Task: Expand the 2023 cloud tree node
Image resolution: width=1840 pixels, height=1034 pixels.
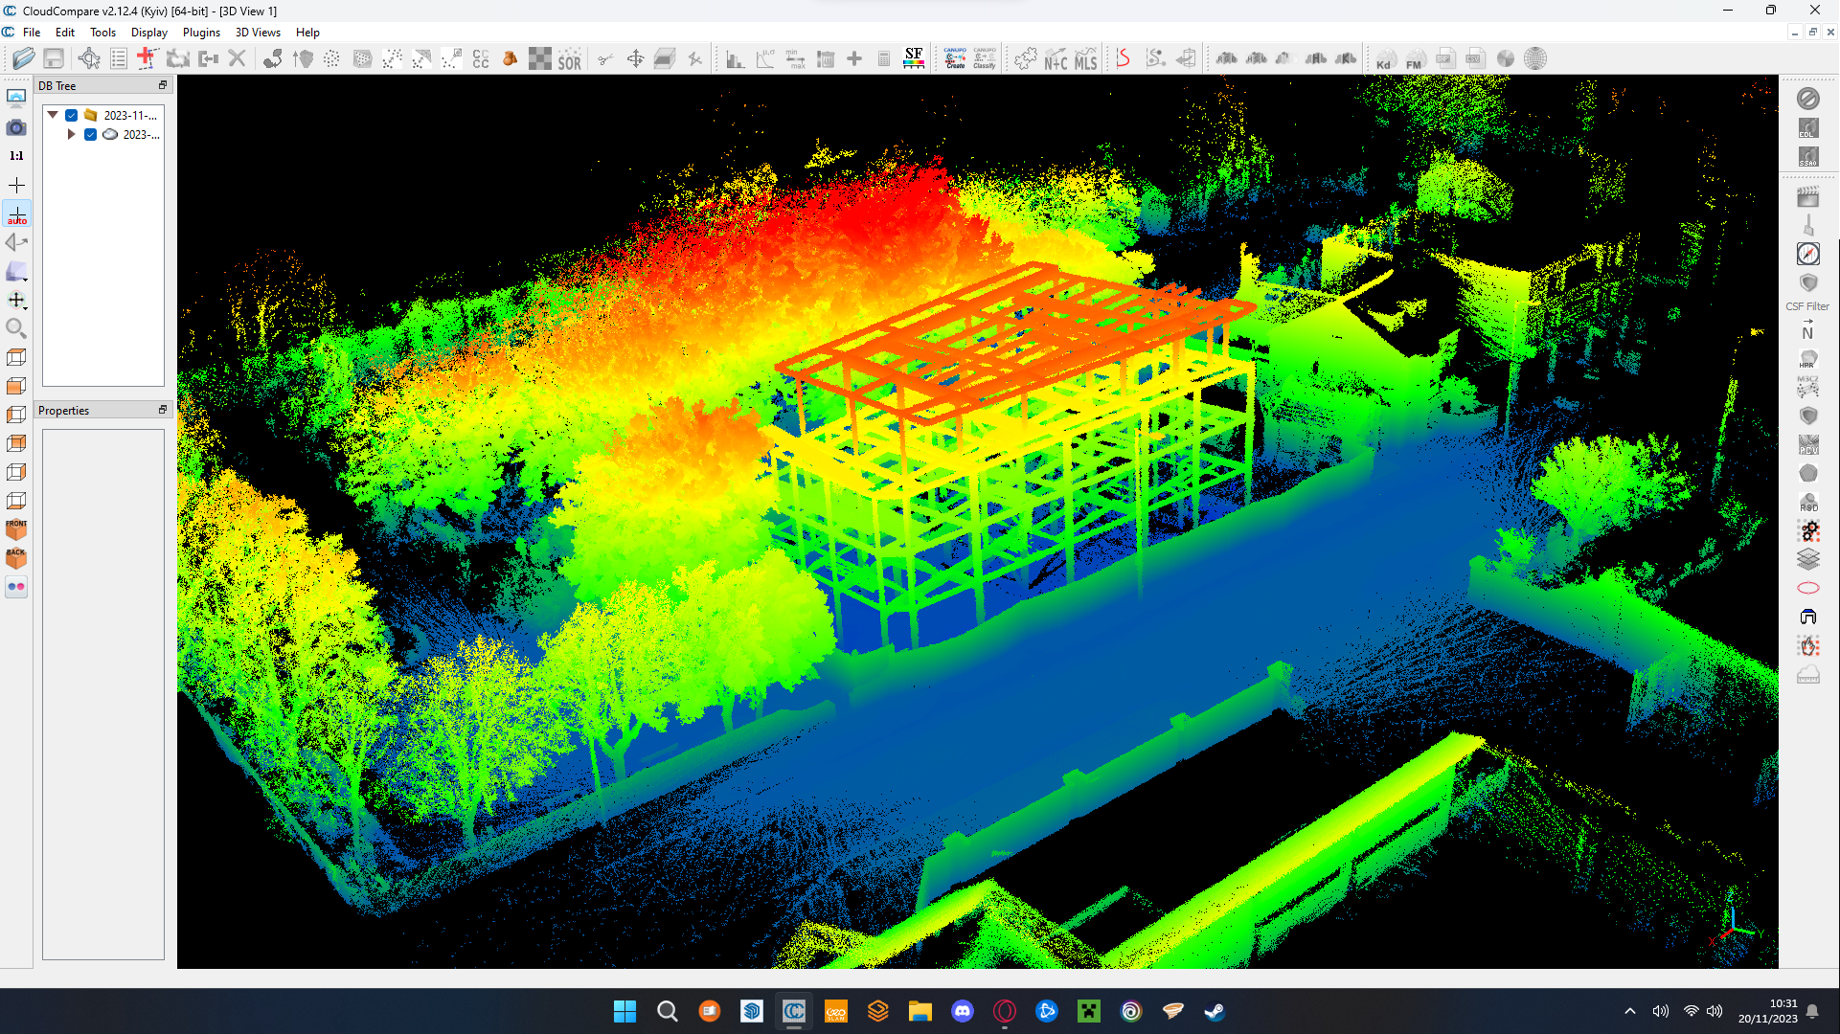Action: point(71,134)
